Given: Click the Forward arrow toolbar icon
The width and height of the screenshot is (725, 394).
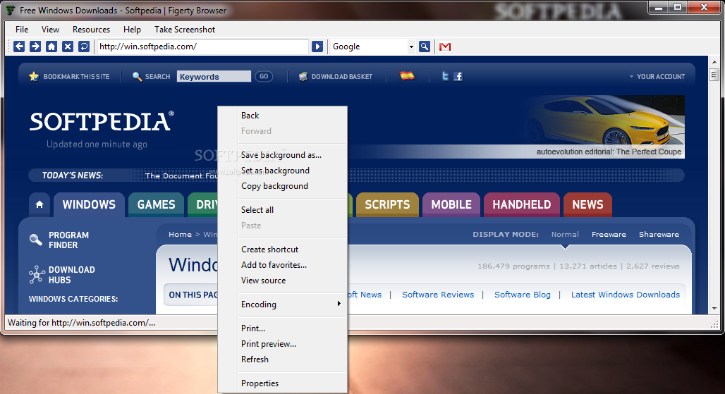Looking at the screenshot, I should (35, 47).
